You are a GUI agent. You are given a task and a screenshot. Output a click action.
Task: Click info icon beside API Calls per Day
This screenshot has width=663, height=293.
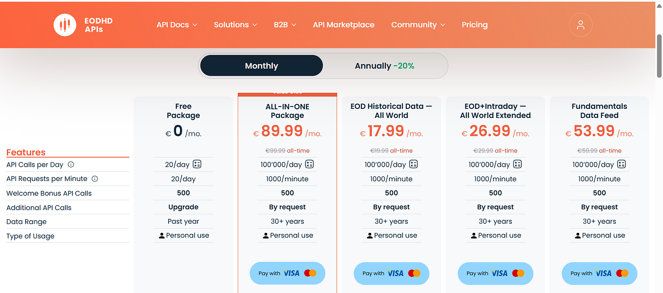click(71, 165)
